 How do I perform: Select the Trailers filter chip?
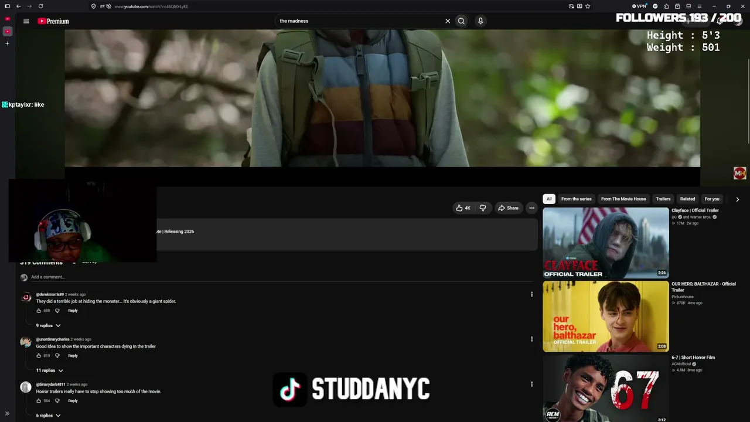663,199
